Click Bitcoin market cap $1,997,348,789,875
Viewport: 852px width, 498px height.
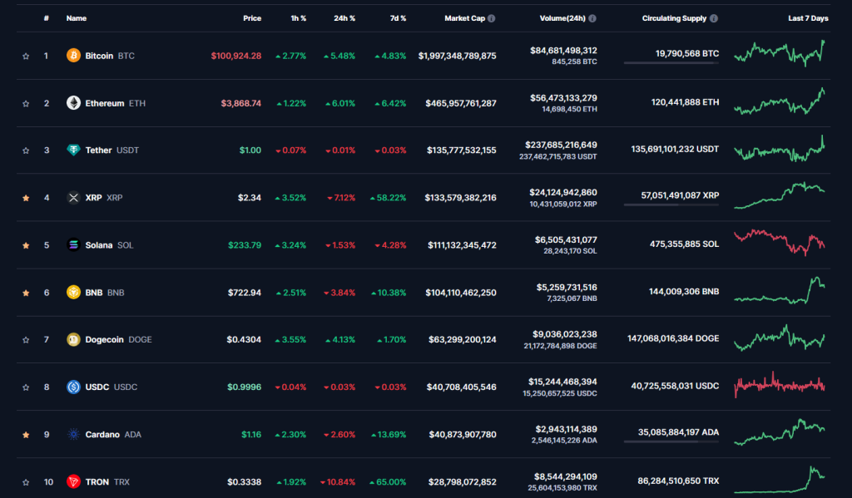coord(457,56)
